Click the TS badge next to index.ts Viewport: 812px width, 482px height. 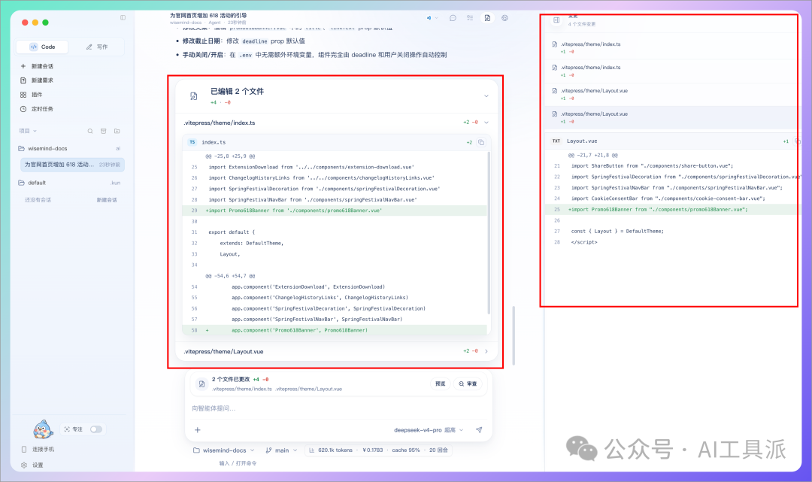(192, 142)
